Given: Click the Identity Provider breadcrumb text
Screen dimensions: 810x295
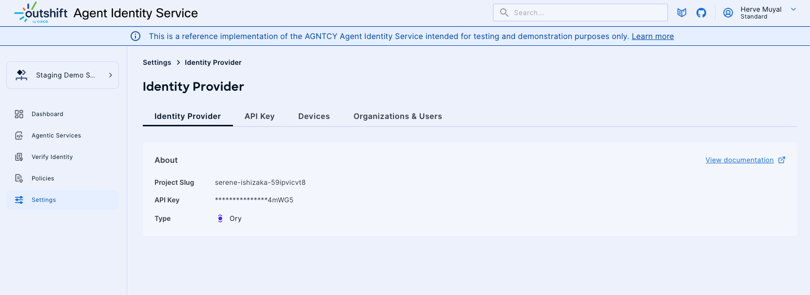Looking at the screenshot, I should point(213,62).
